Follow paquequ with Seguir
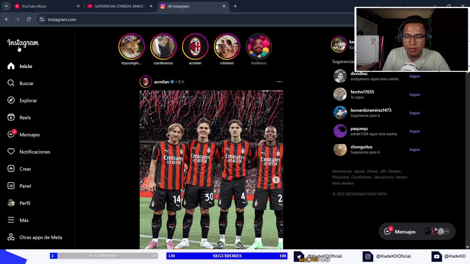The width and height of the screenshot is (470, 264). click(415, 131)
